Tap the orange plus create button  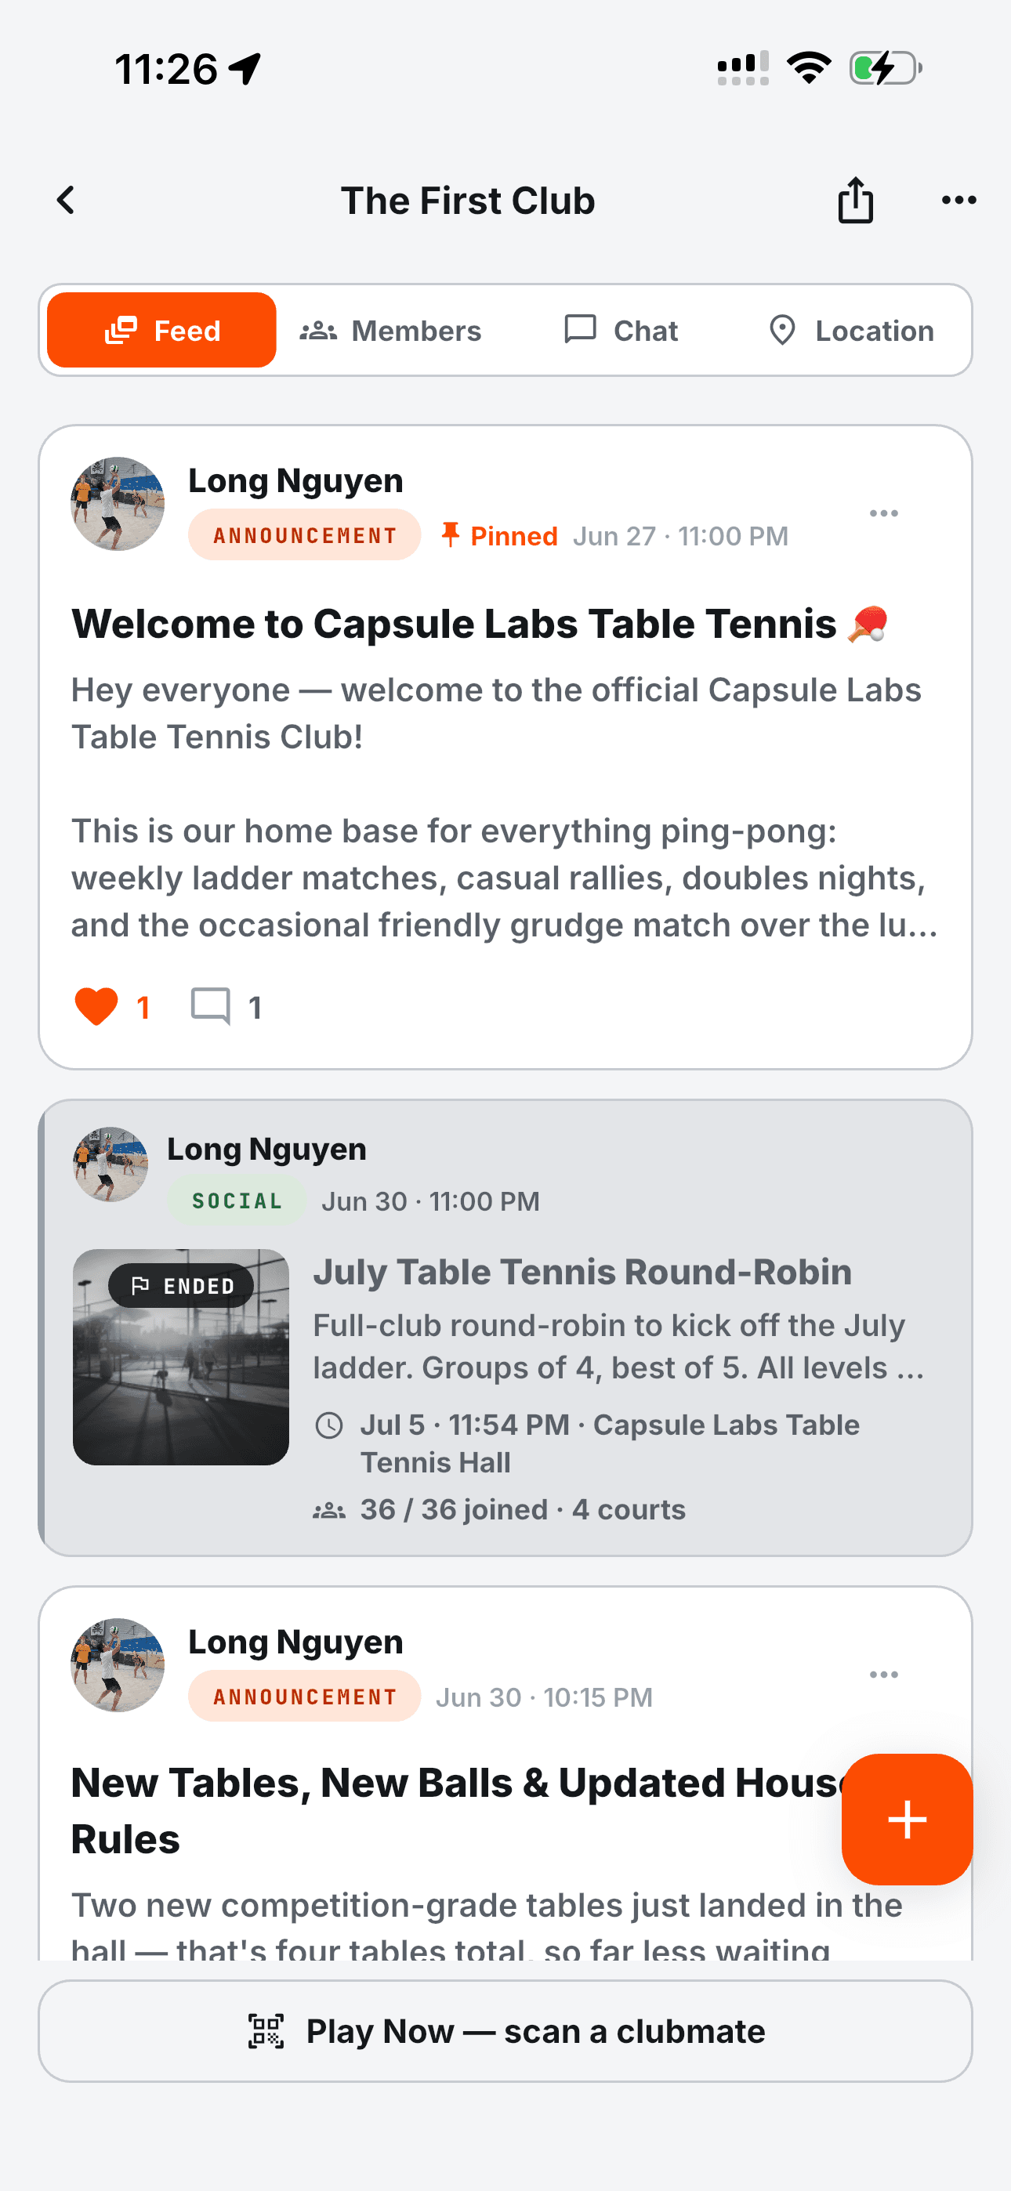tap(908, 1820)
